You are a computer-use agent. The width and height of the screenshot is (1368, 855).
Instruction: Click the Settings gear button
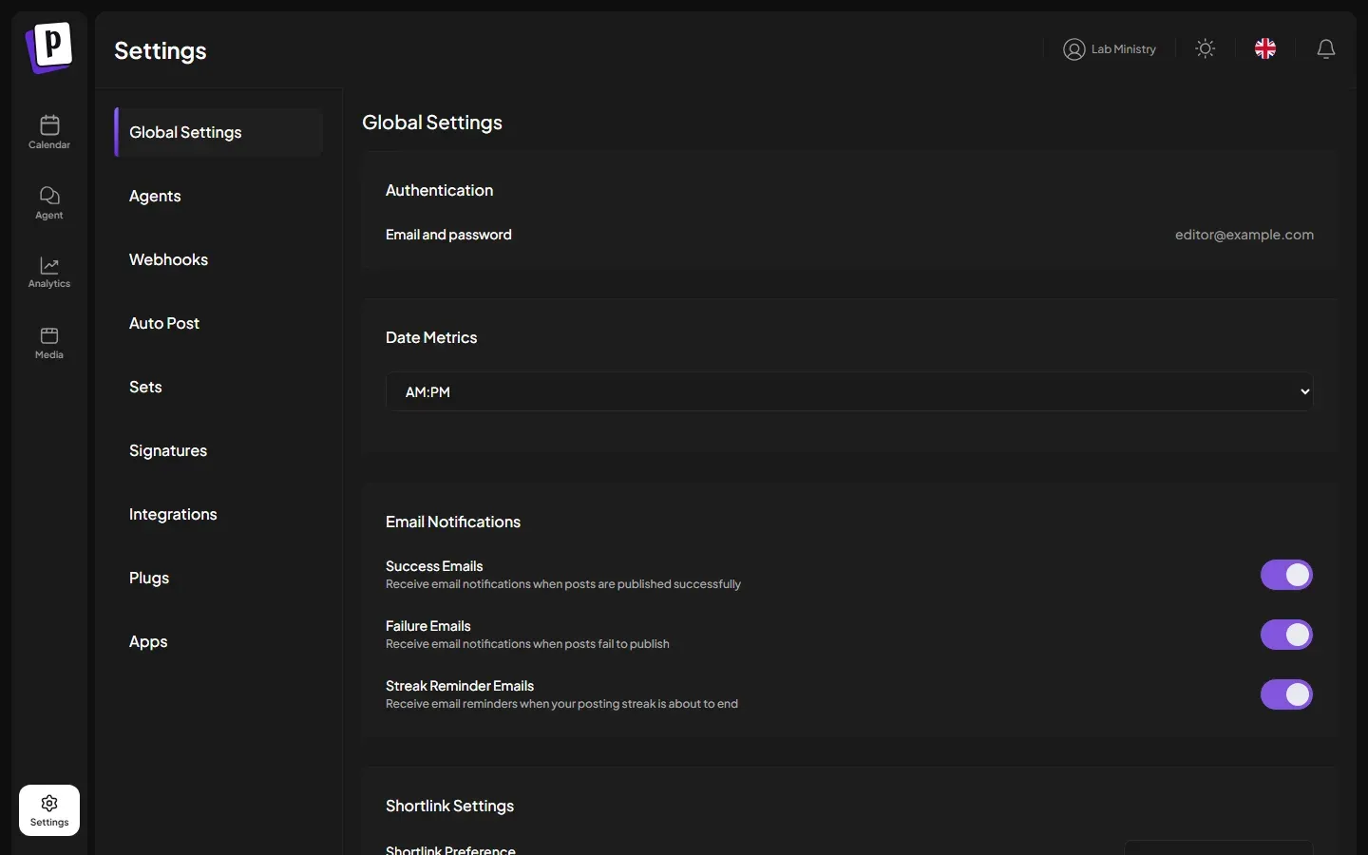pyautogui.click(x=49, y=810)
